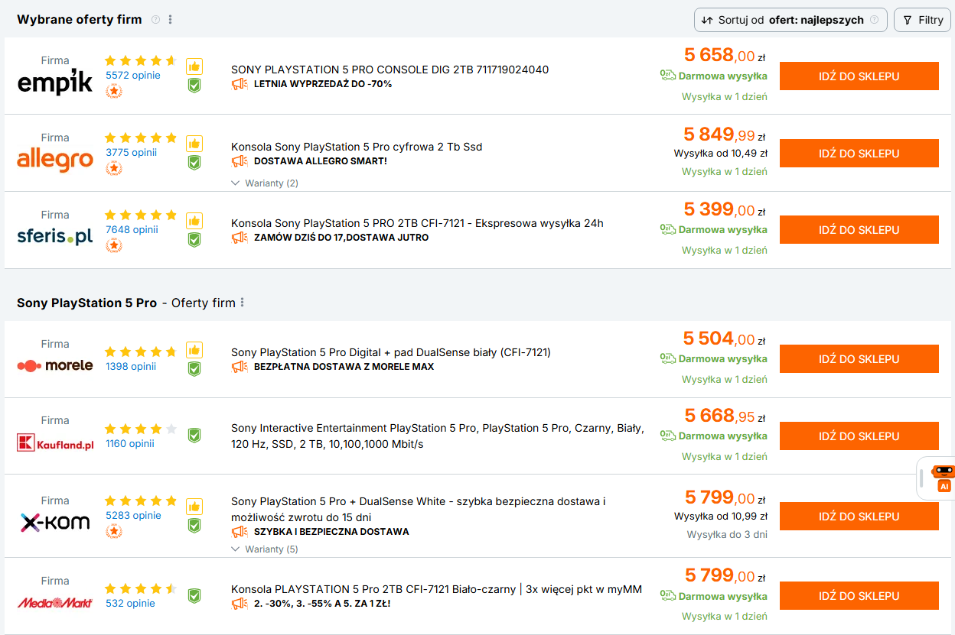Open the Sony PlayStation 5 Pro + DualSense White offer
Viewport: 955px width, 635px height.
click(x=419, y=509)
